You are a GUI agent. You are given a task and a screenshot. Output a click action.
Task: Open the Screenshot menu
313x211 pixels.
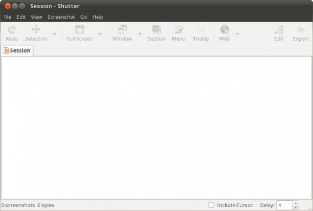coord(61,17)
